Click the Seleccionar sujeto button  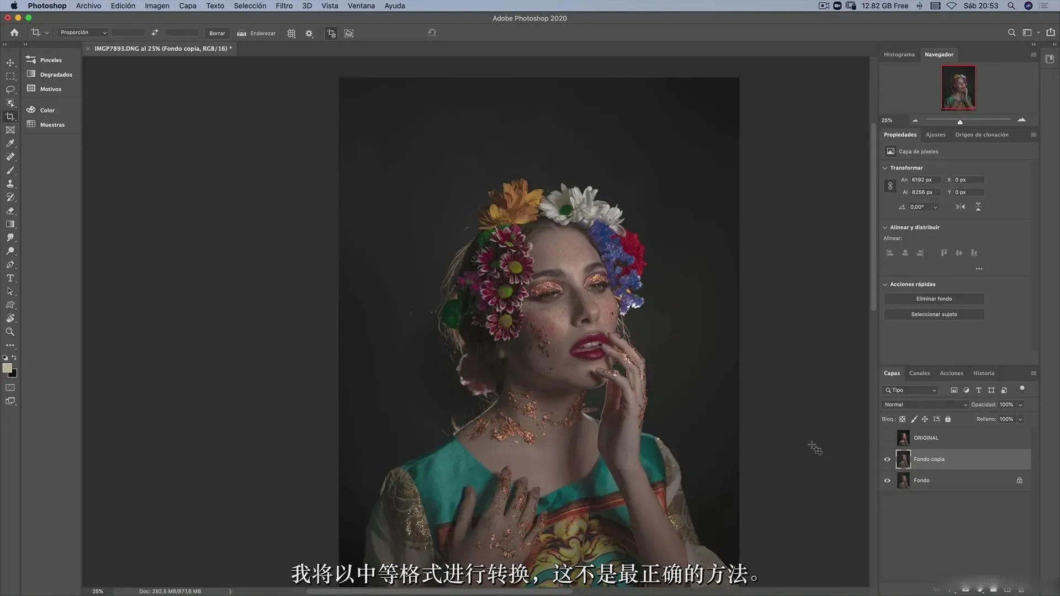[x=934, y=314]
